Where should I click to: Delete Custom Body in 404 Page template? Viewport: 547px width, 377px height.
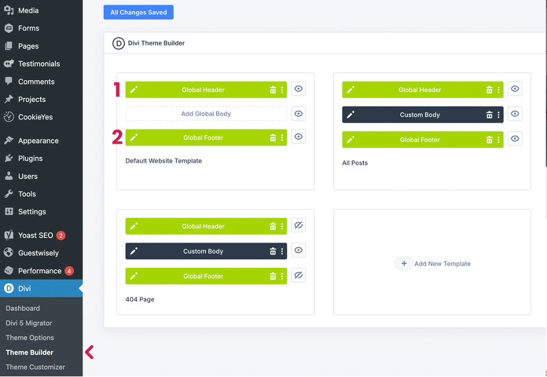tap(273, 251)
